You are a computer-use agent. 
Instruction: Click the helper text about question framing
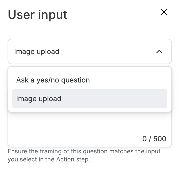point(84,155)
